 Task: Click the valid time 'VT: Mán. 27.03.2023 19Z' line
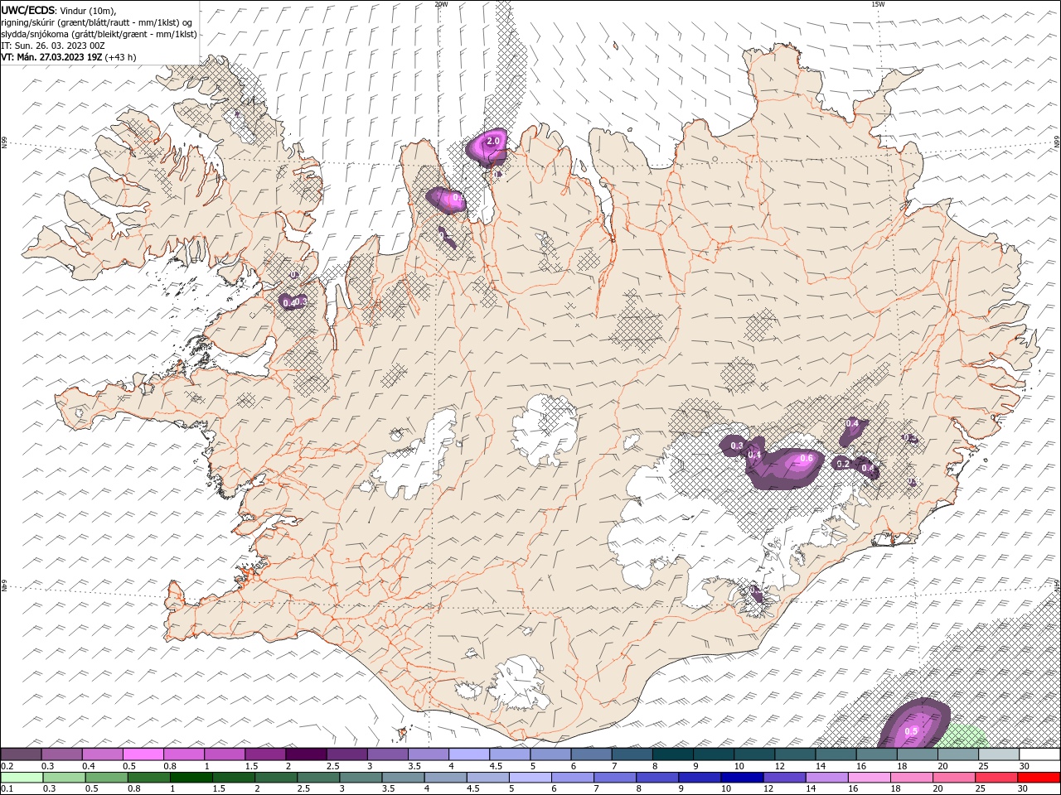51,57
